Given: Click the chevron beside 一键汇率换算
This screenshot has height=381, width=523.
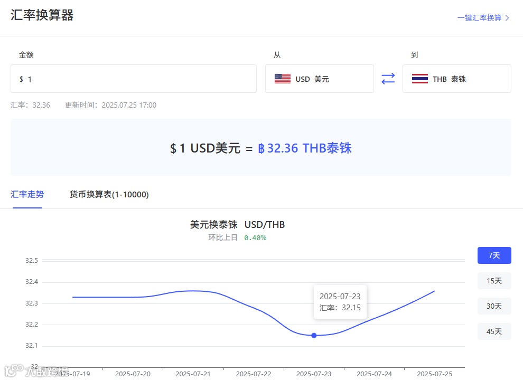Looking at the screenshot, I should (x=507, y=18).
